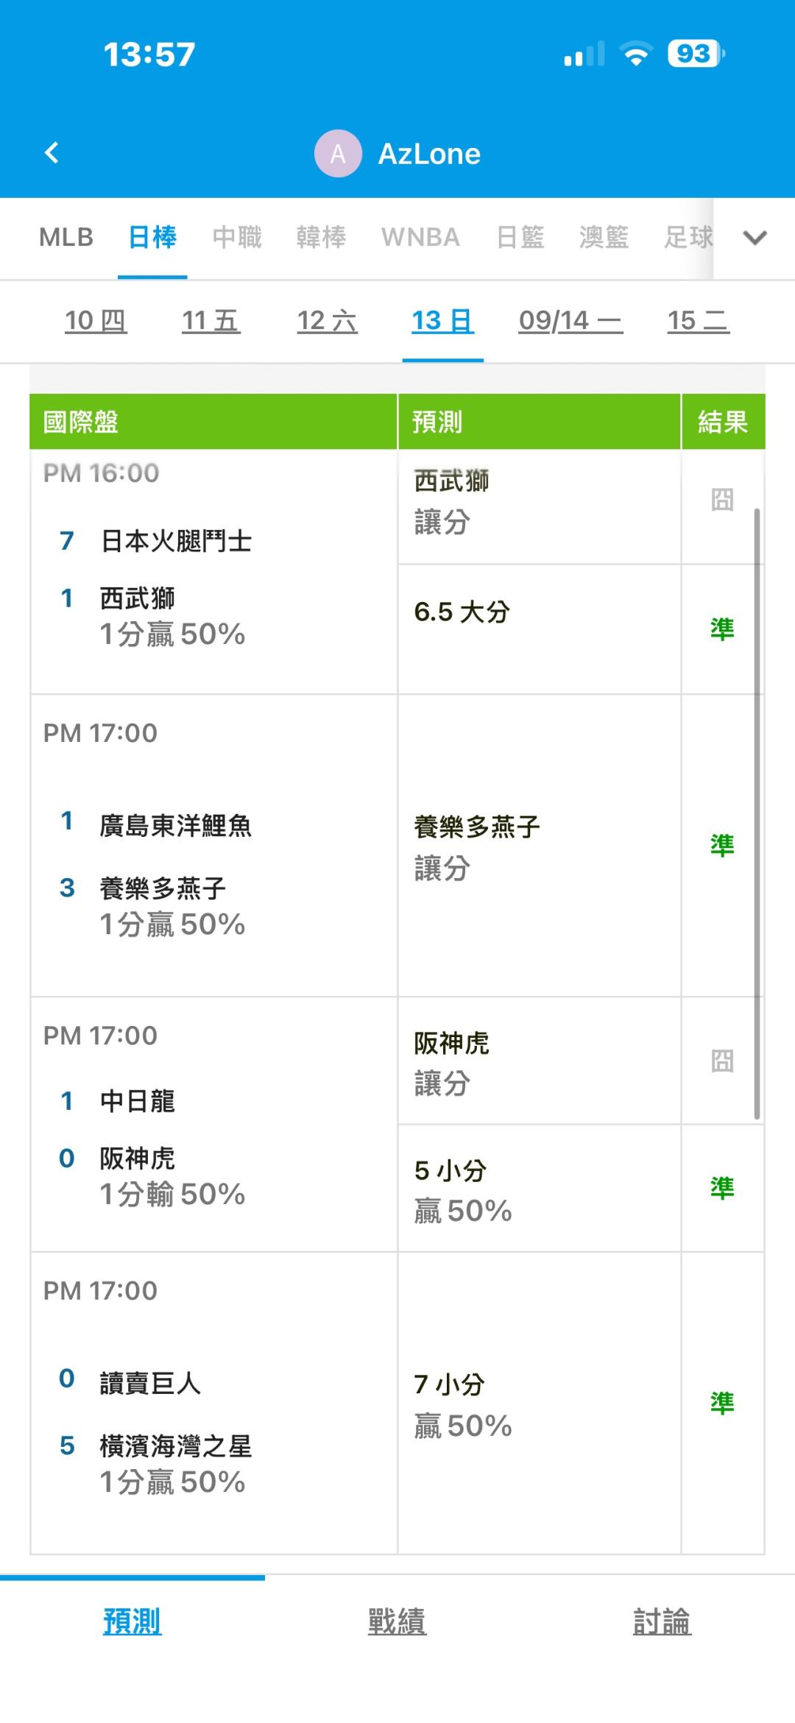The image size is (795, 1723).
Task: Go to date 09/14 一
Action: click(570, 321)
